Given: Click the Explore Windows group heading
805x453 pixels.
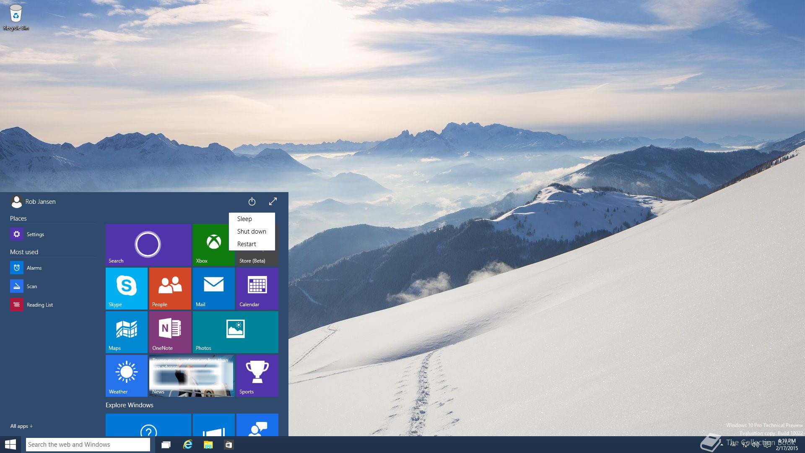Looking at the screenshot, I should click(130, 405).
